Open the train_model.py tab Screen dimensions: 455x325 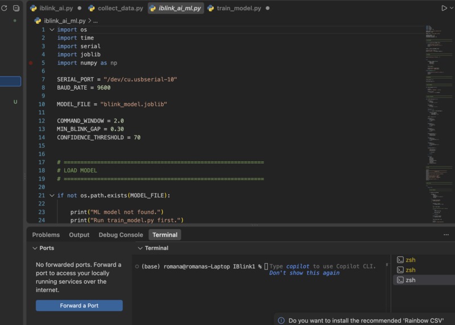[x=239, y=8]
